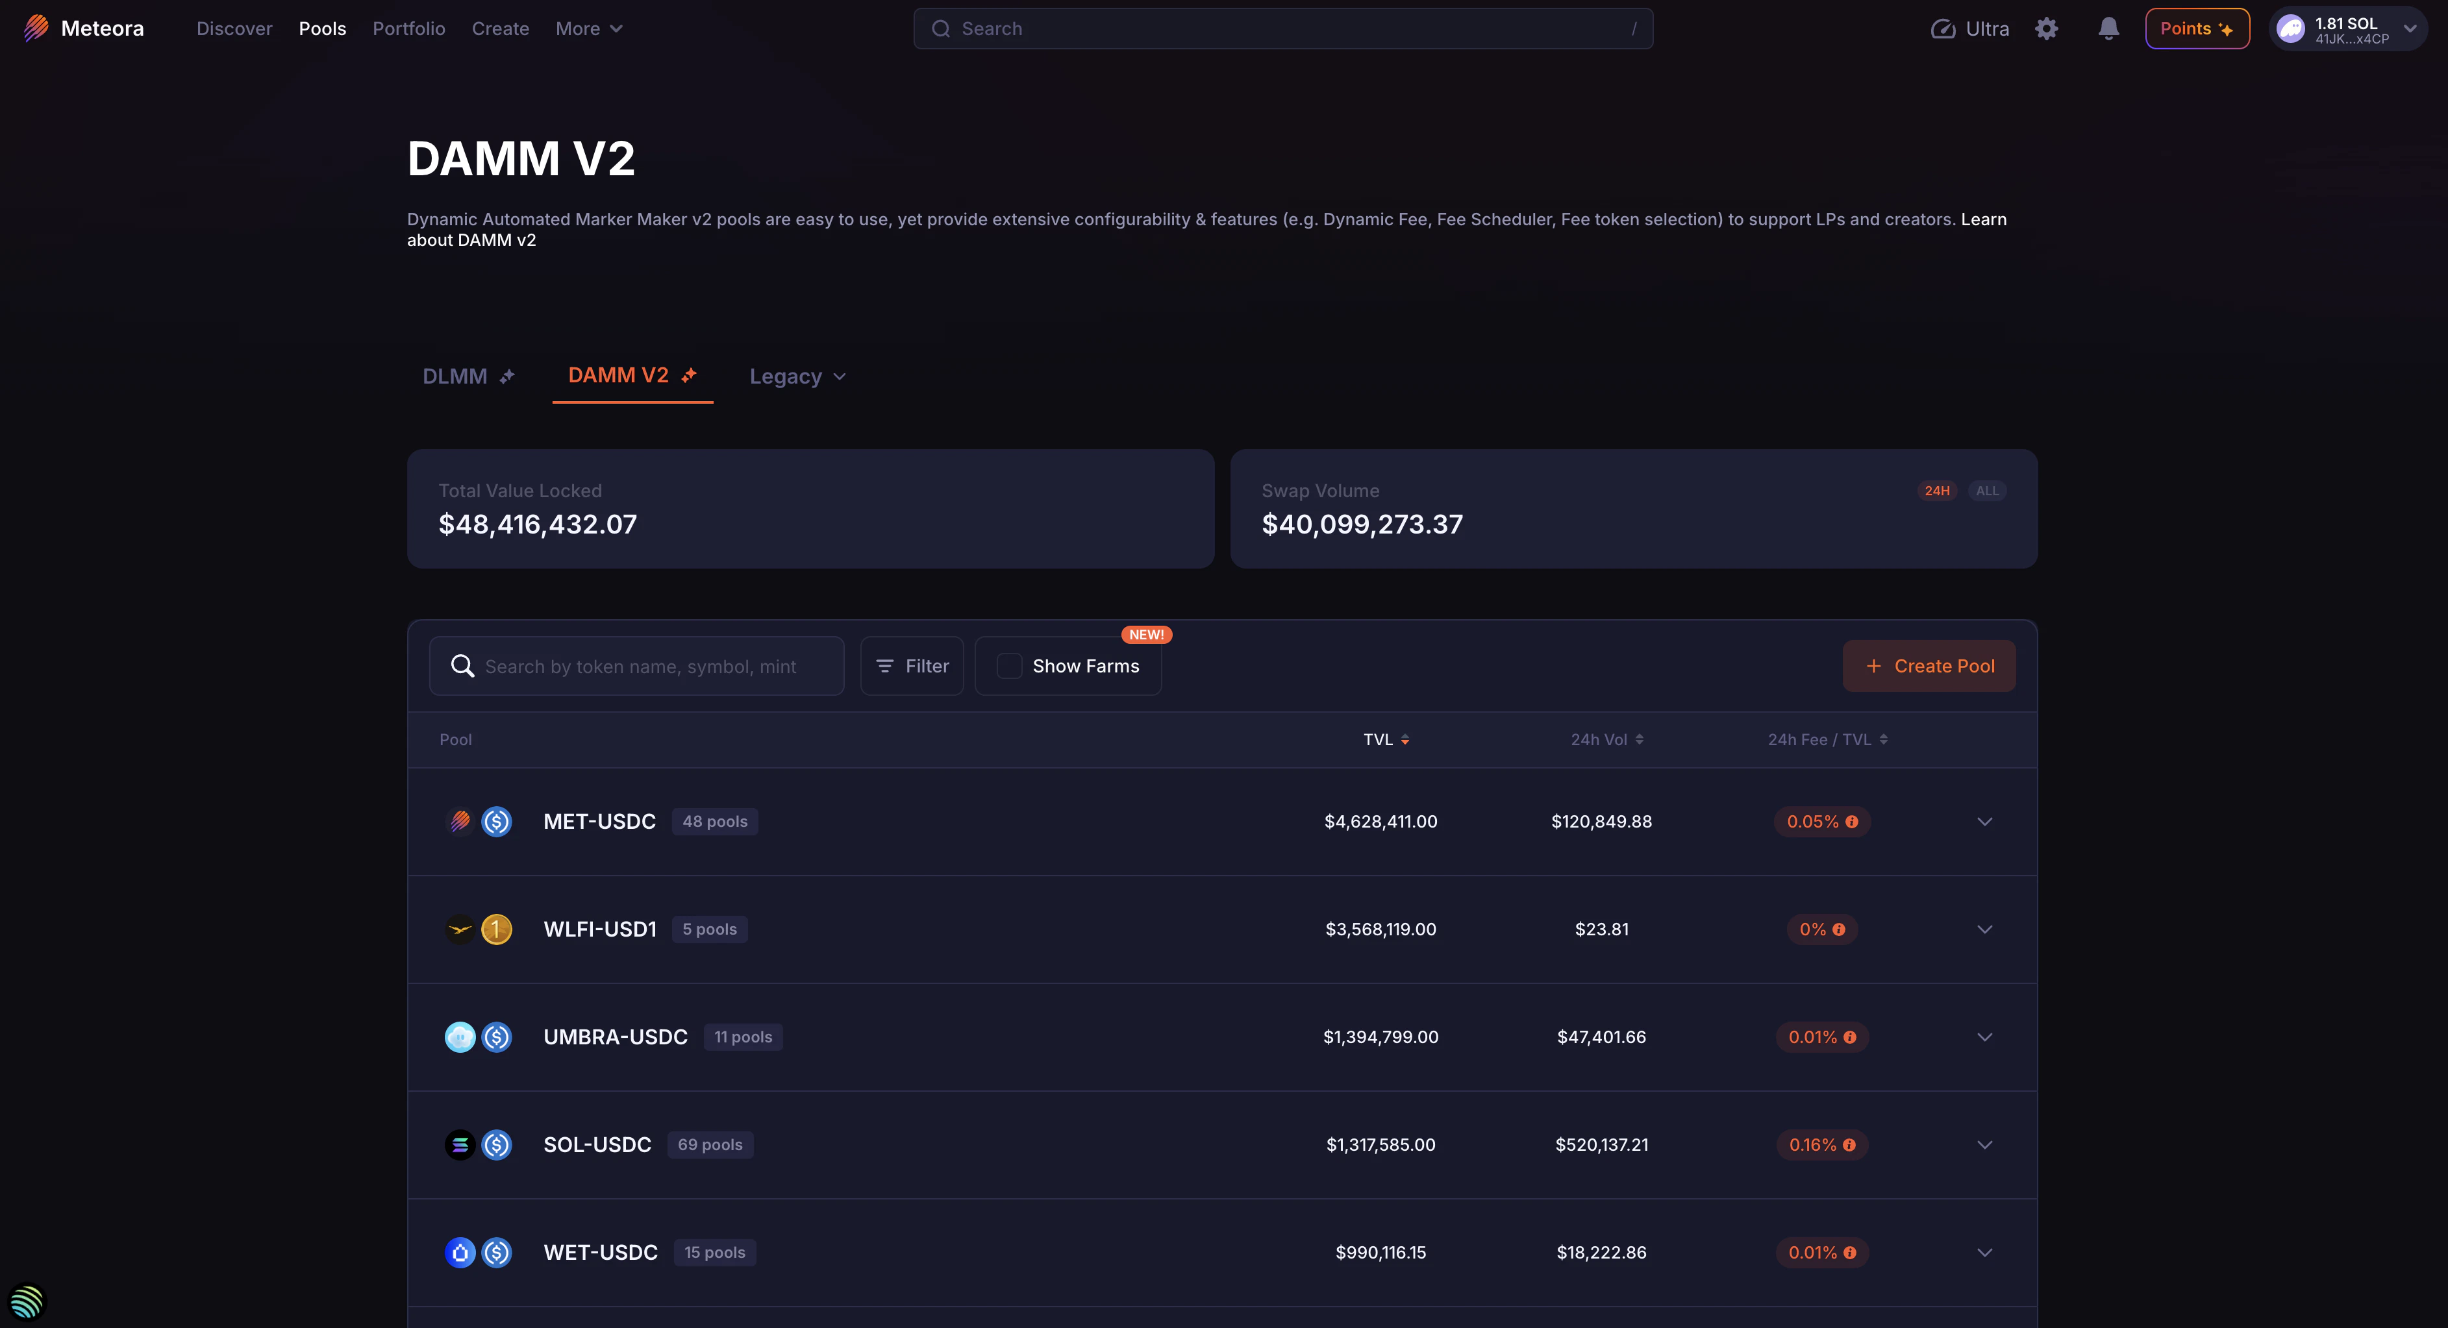Screen dimensions: 2448x1328
Task: Open the 69 pools badge
Action: coord(710,1145)
